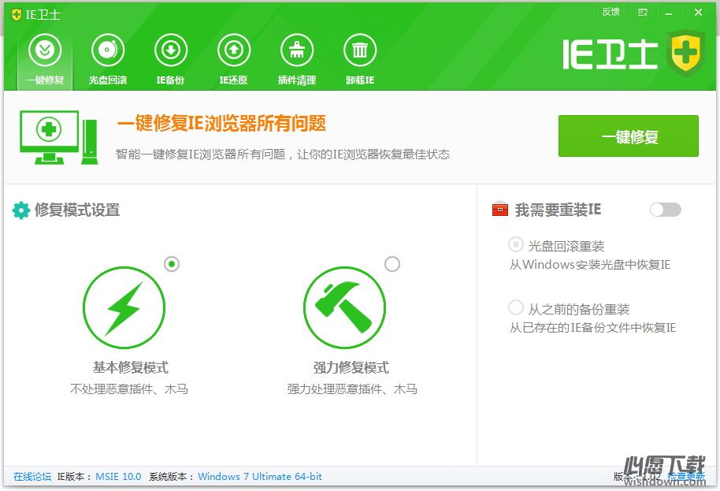Open the IE还原 restore tool
The height and width of the screenshot is (491, 720).
[234, 61]
